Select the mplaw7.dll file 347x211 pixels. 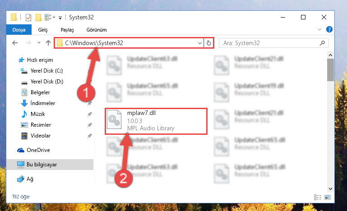point(156,121)
